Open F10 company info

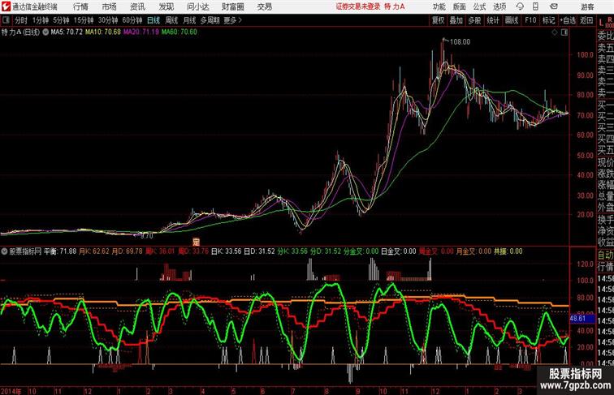tap(530, 20)
